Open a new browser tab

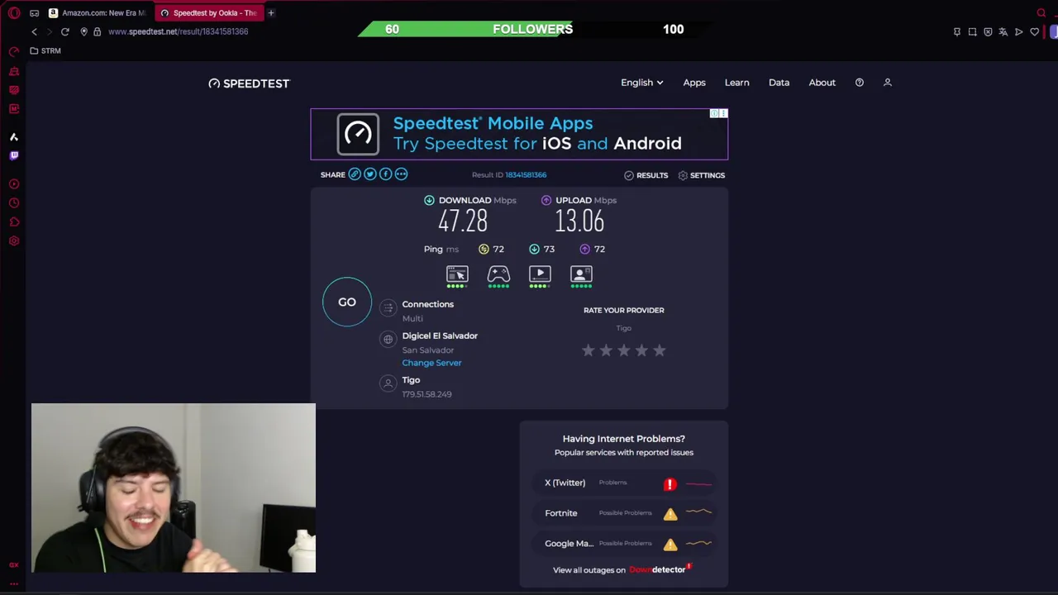click(x=271, y=13)
